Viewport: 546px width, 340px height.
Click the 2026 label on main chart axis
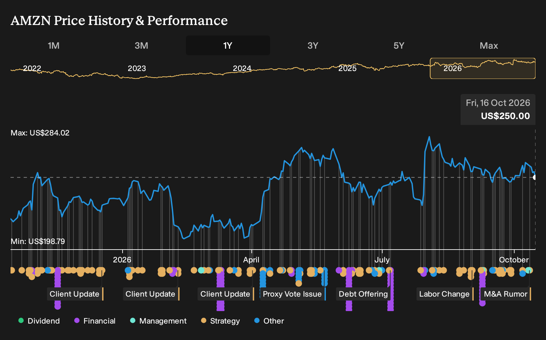(122, 260)
